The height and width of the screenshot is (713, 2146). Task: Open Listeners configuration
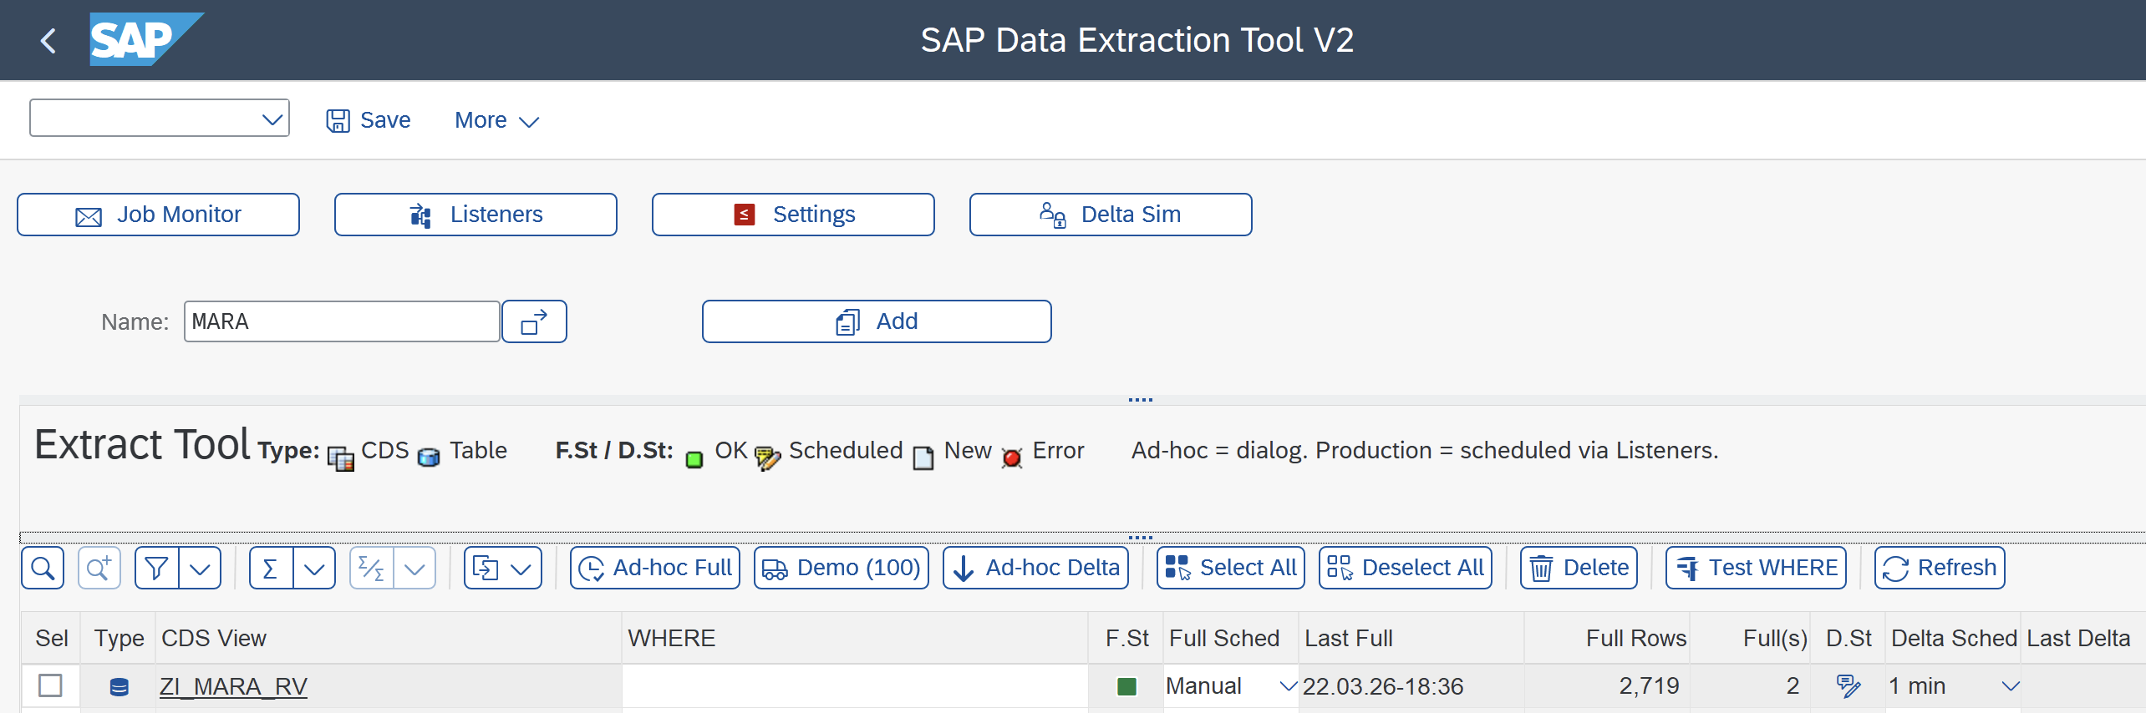coord(475,215)
